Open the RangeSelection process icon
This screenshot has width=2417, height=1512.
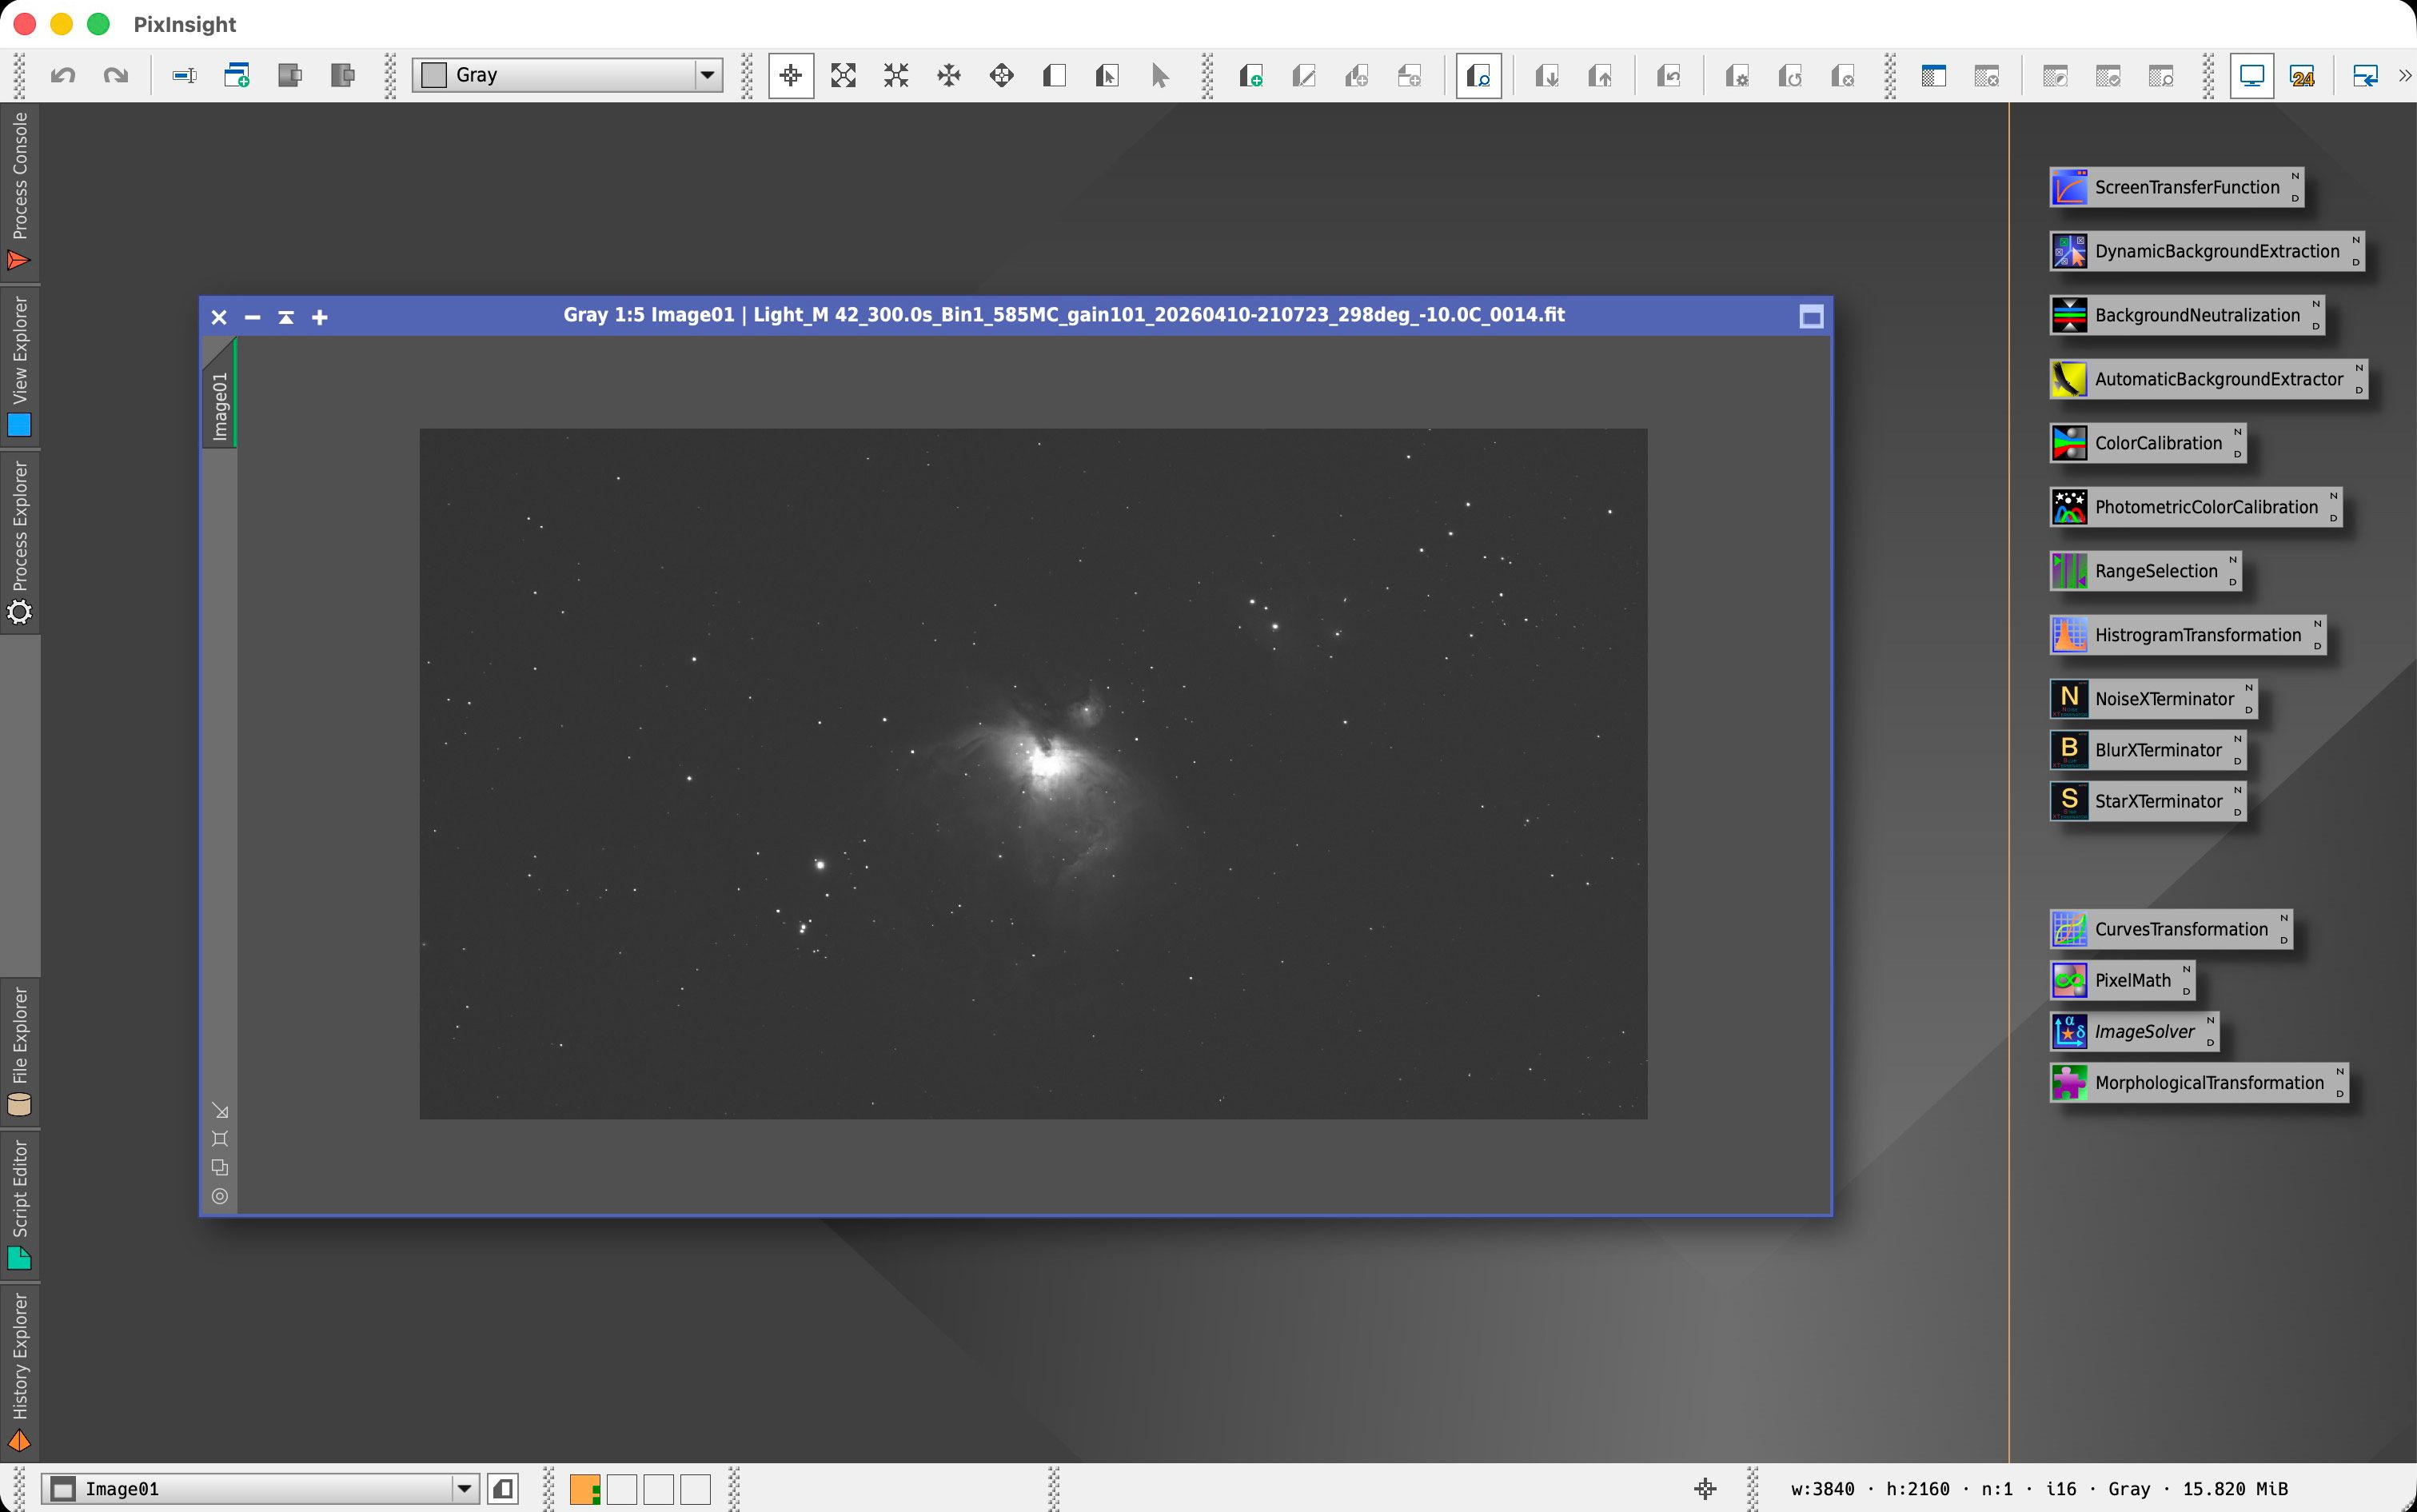tap(2145, 571)
